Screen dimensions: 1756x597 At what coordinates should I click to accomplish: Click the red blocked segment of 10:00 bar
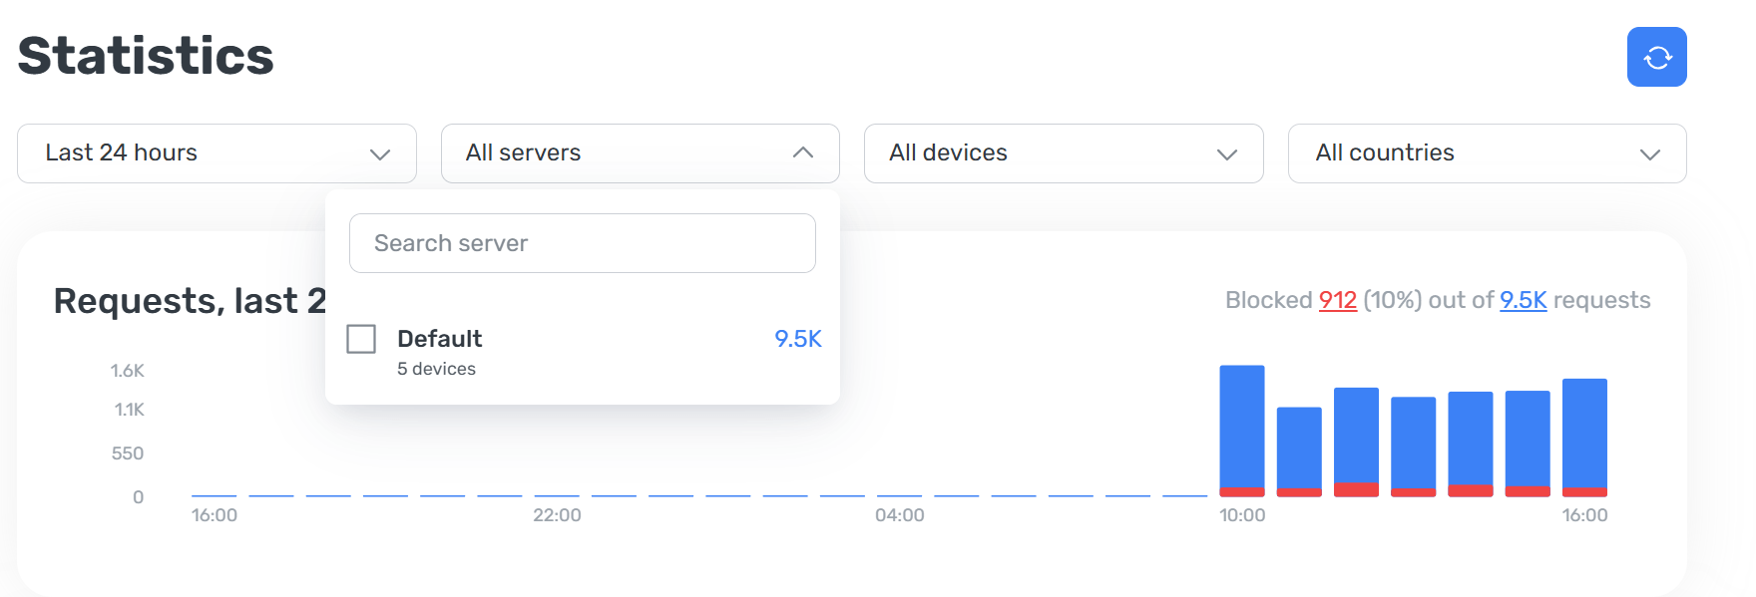point(1242,492)
